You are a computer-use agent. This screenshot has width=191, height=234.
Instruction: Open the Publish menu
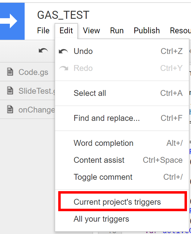tap(147, 31)
